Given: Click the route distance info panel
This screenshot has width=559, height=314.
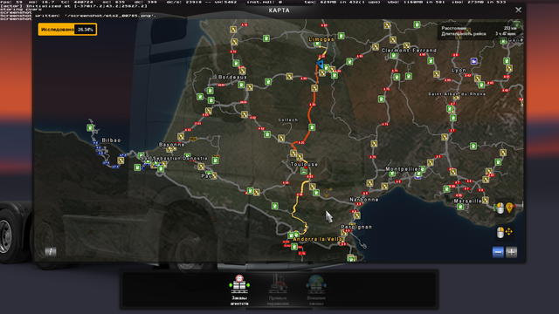Looking at the screenshot, I should [479, 31].
